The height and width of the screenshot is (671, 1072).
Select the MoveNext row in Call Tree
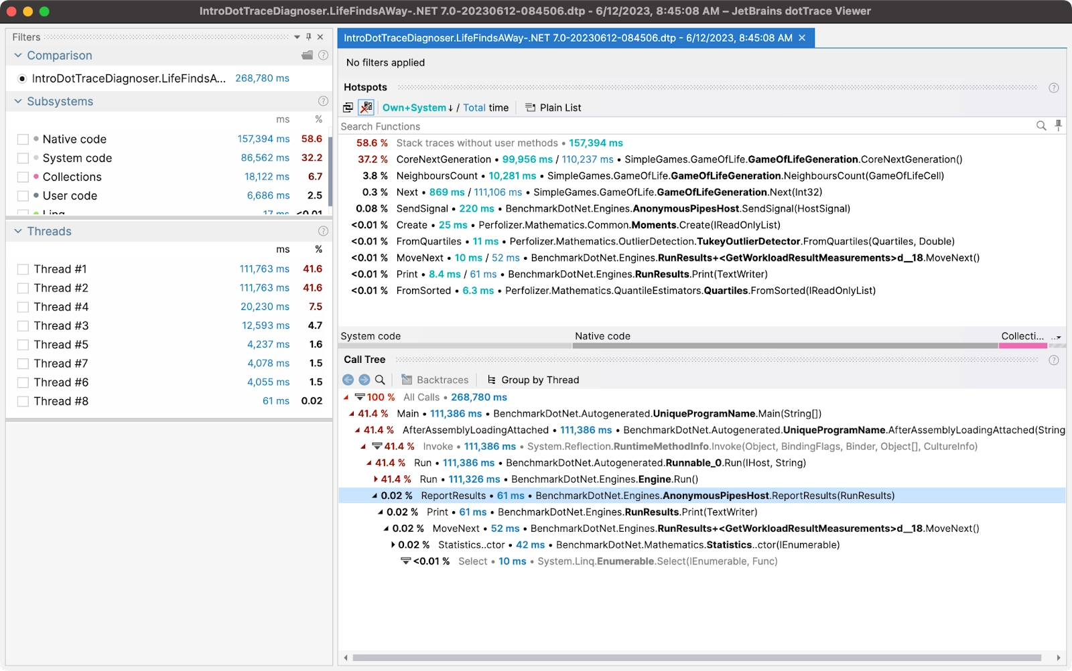coord(701,528)
